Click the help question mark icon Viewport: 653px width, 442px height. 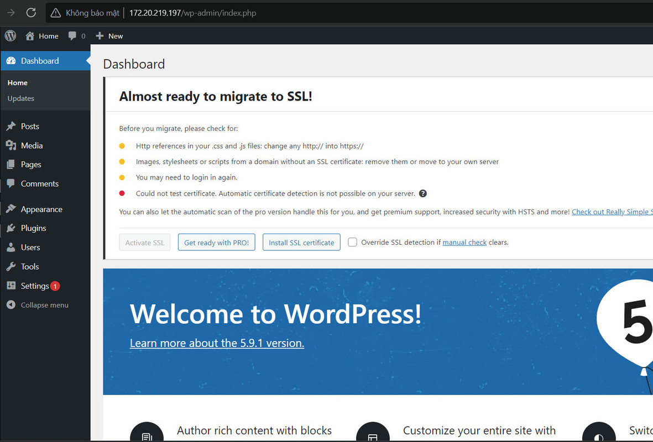click(422, 193)
